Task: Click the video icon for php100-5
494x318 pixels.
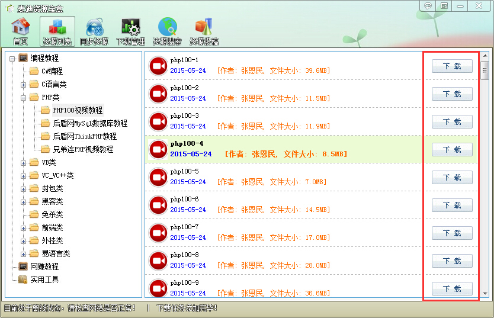Action: [158, 177]
